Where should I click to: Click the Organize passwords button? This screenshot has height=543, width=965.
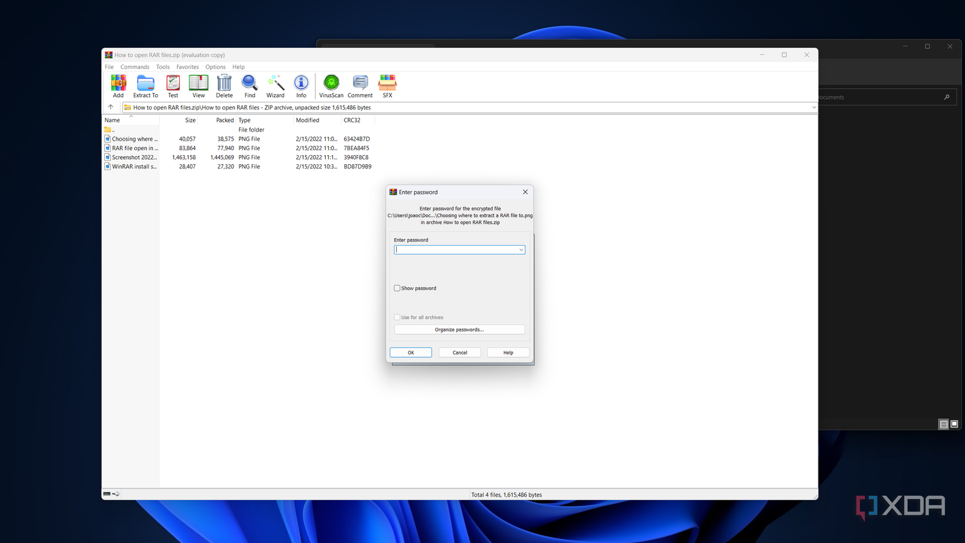click(460, 329)
